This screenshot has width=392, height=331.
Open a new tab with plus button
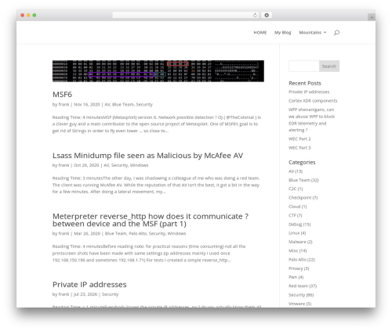pos(372,17)
